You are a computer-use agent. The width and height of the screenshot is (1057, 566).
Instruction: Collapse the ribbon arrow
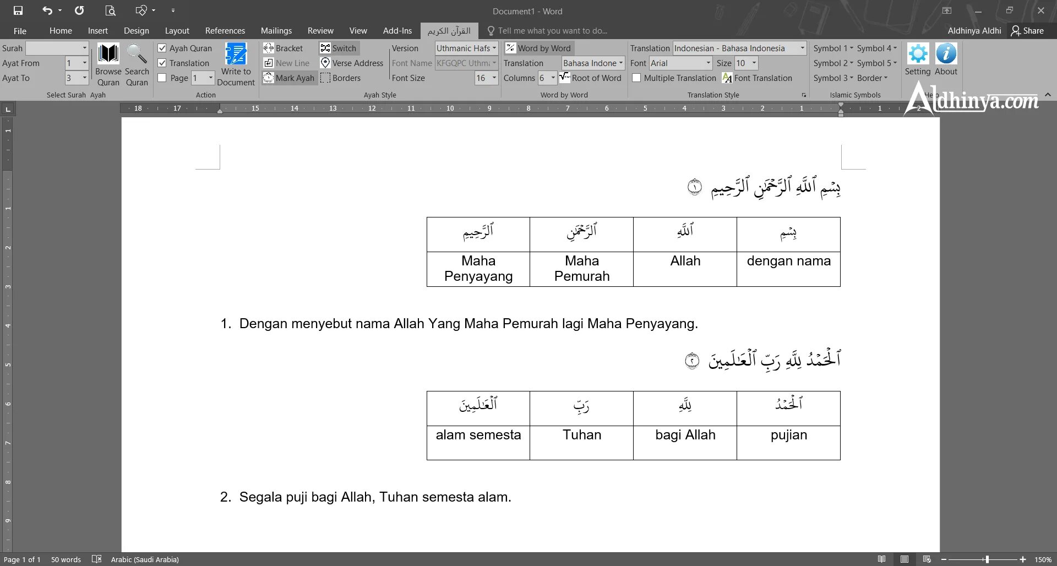pos(1048,95)
